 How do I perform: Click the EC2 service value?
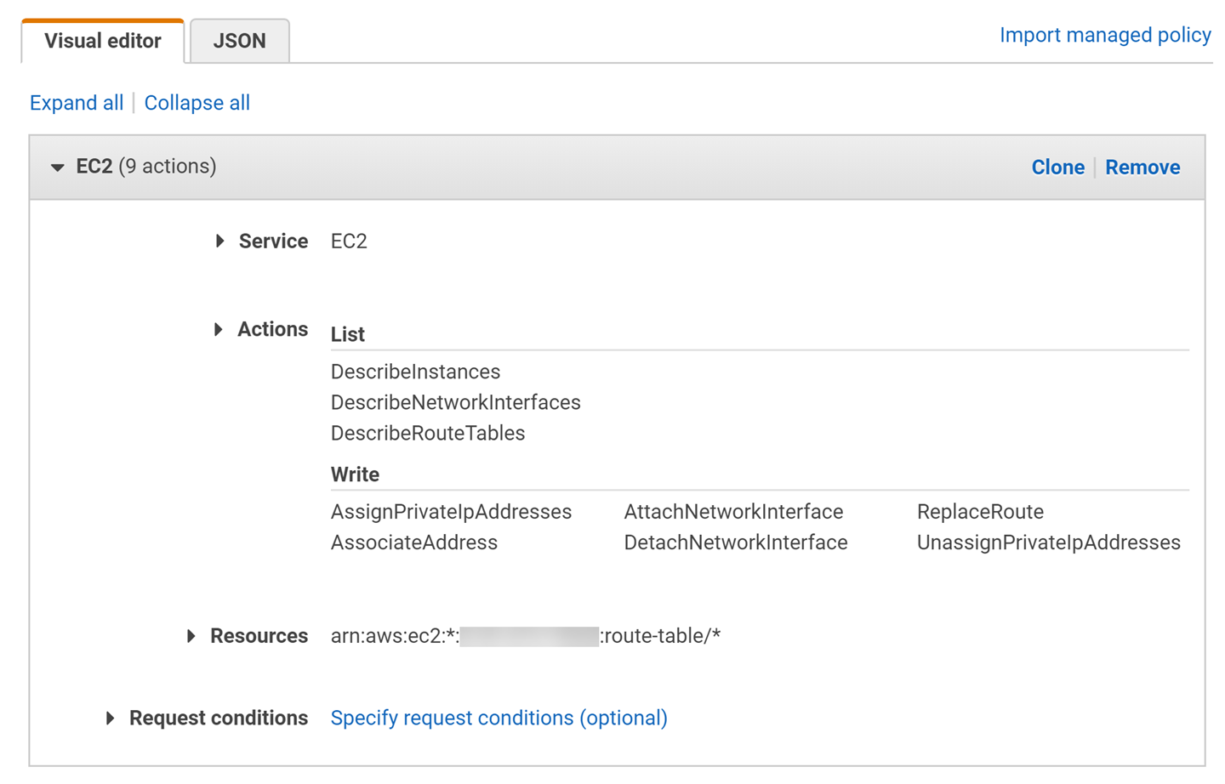[349, 241]
